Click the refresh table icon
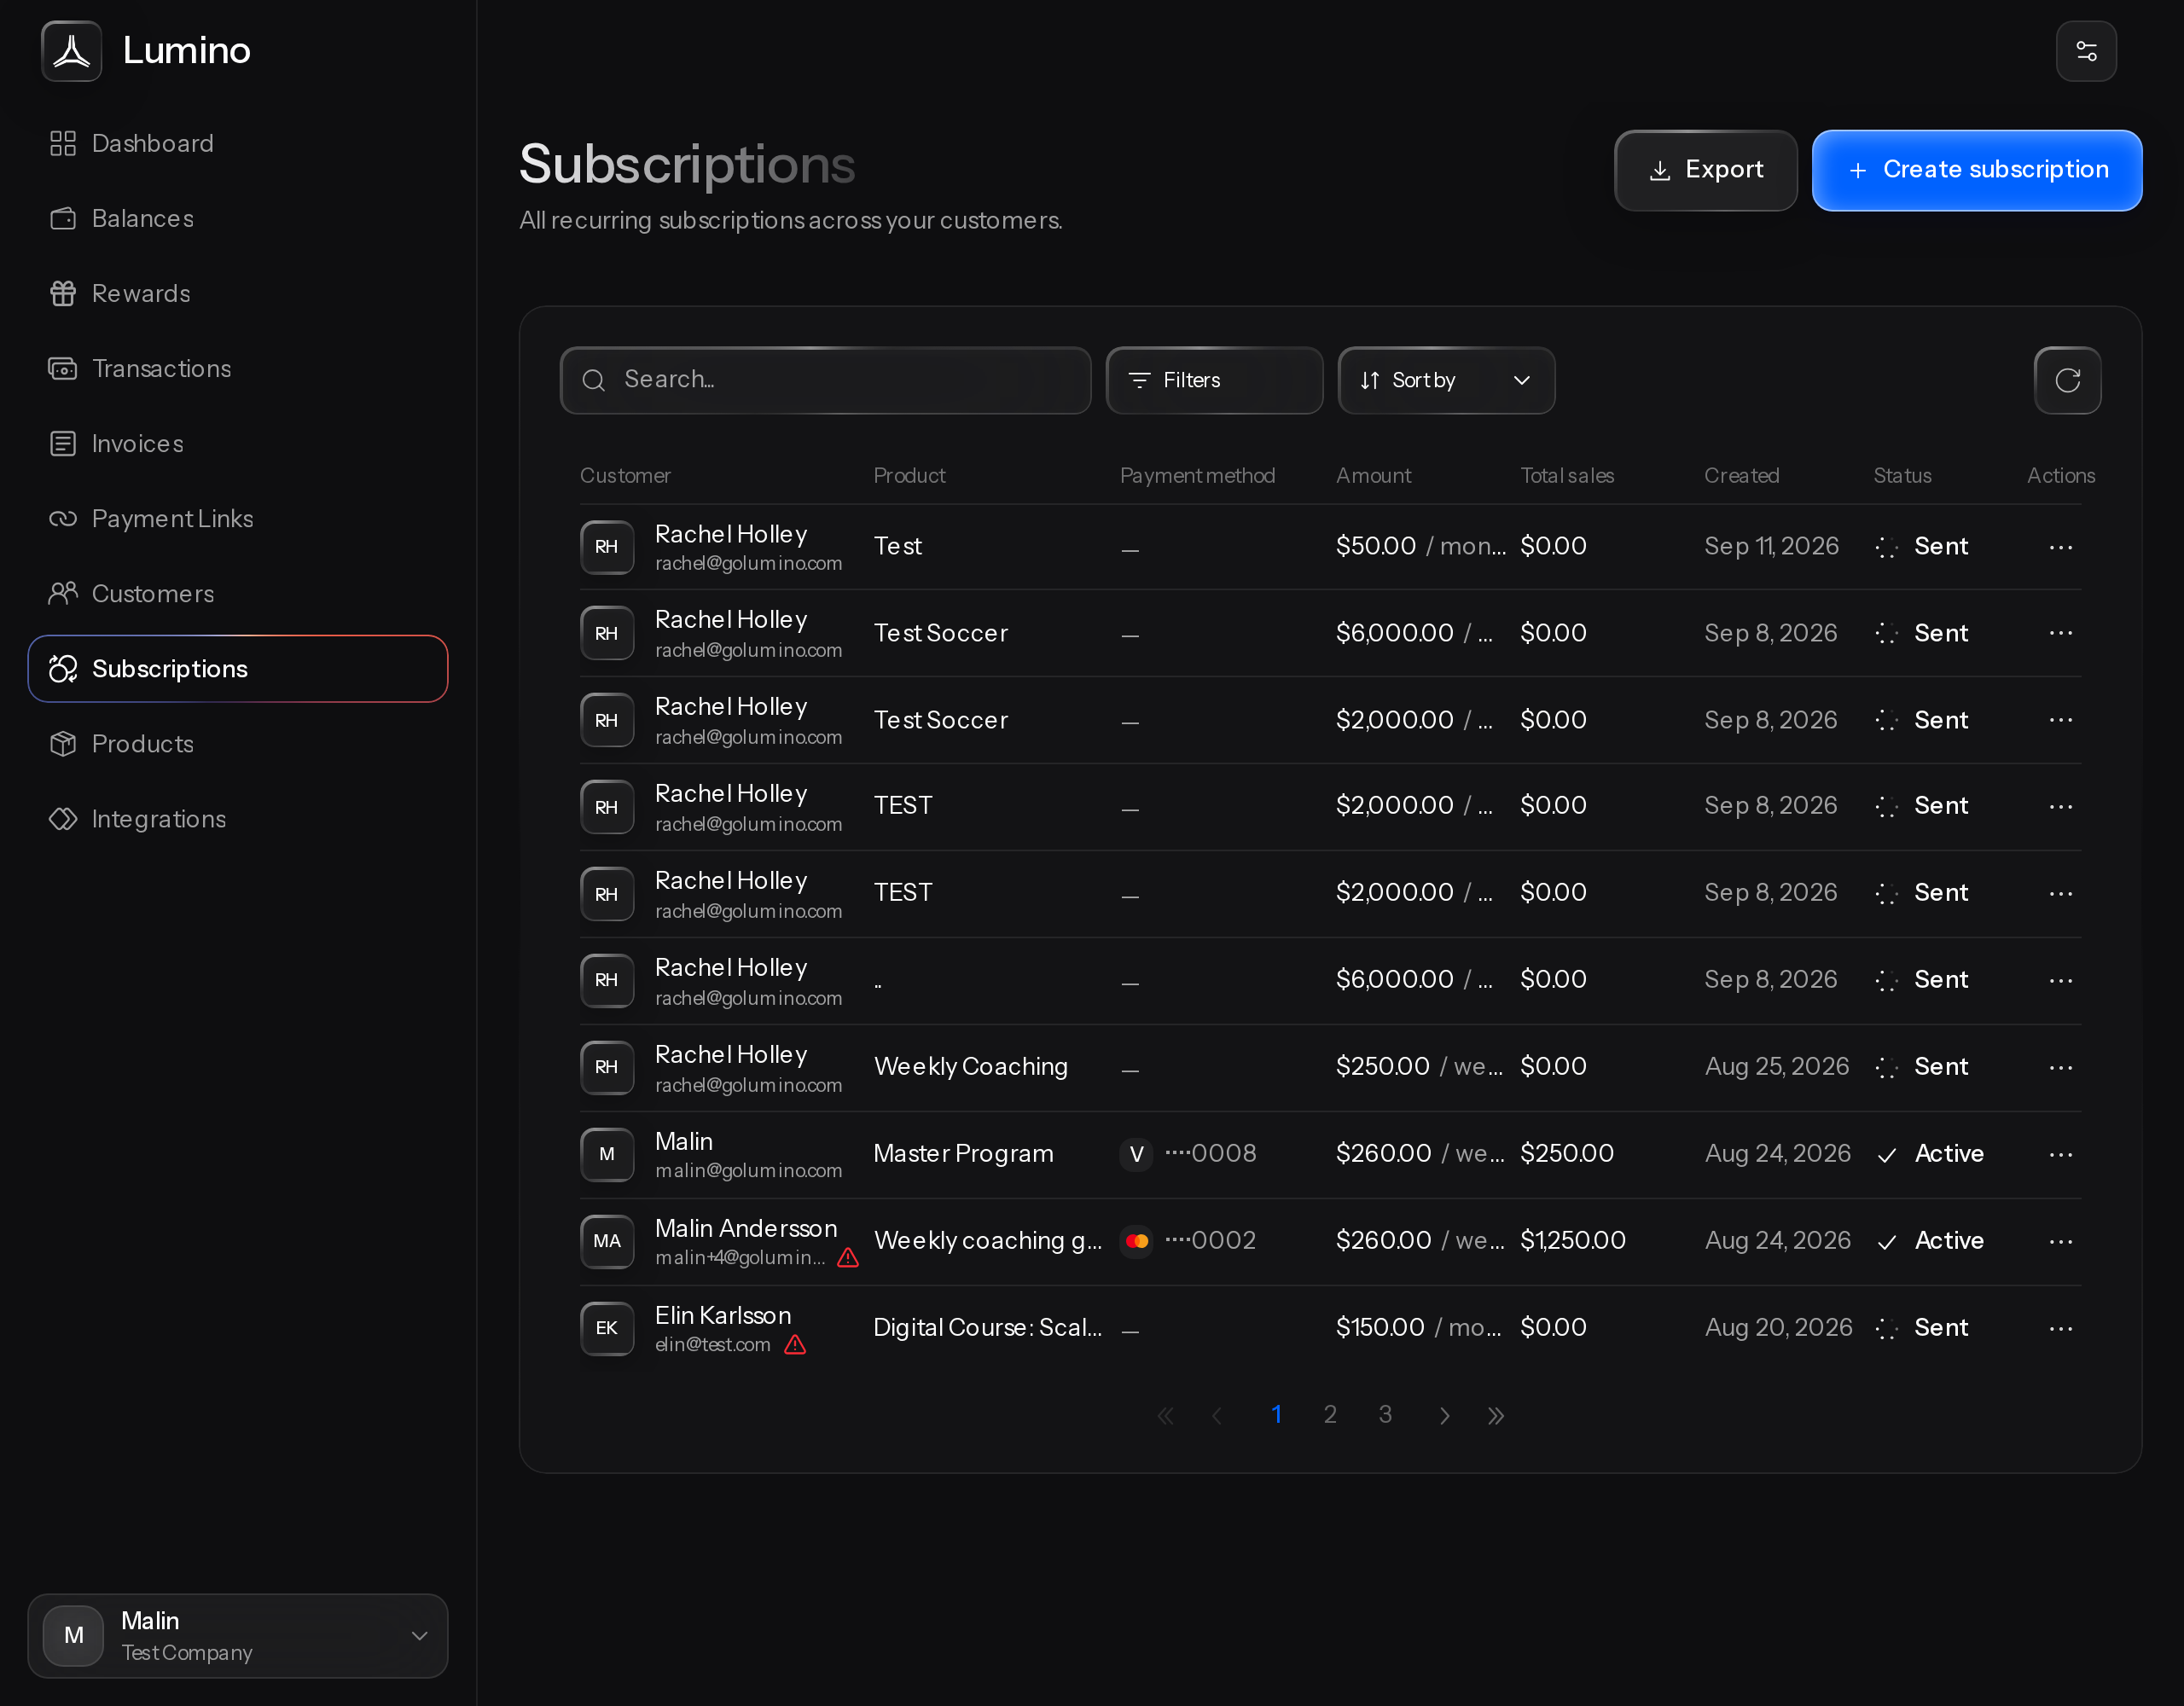 (x=2067, y=380)
